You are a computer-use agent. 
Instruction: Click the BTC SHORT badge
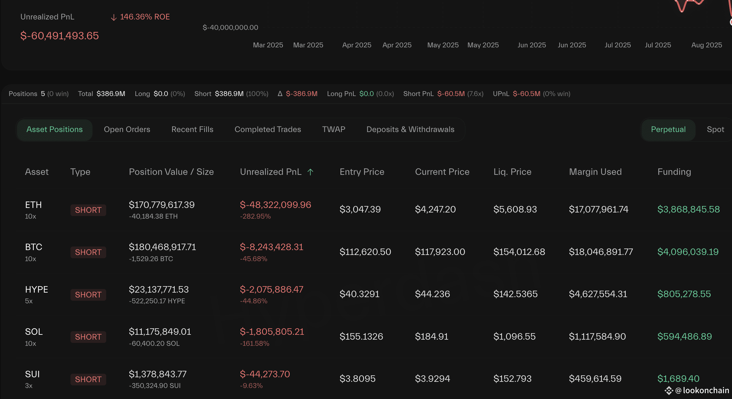tap(88, 252)
